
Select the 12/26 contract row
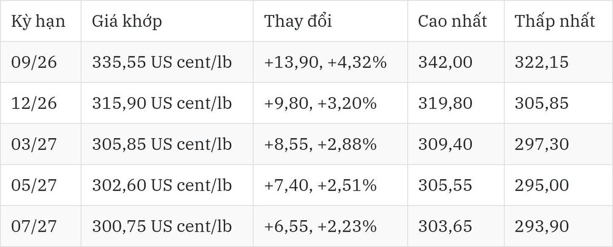coord(306,103)
